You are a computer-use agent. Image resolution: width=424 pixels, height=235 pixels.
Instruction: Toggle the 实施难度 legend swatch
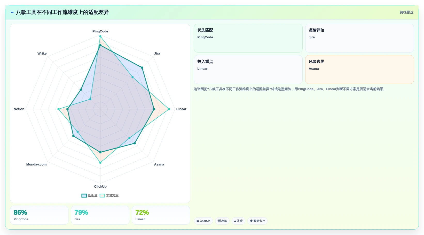[102, 196]
